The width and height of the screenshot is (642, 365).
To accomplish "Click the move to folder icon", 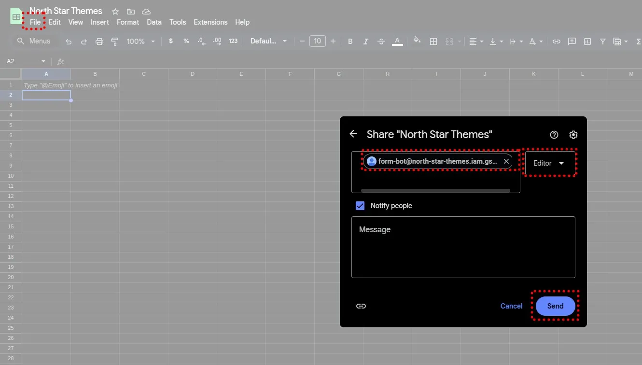I will [131, 11].
